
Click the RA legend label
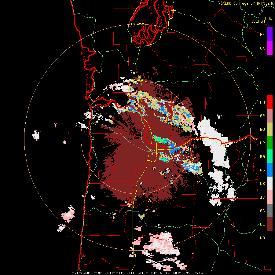coord(262,157)
